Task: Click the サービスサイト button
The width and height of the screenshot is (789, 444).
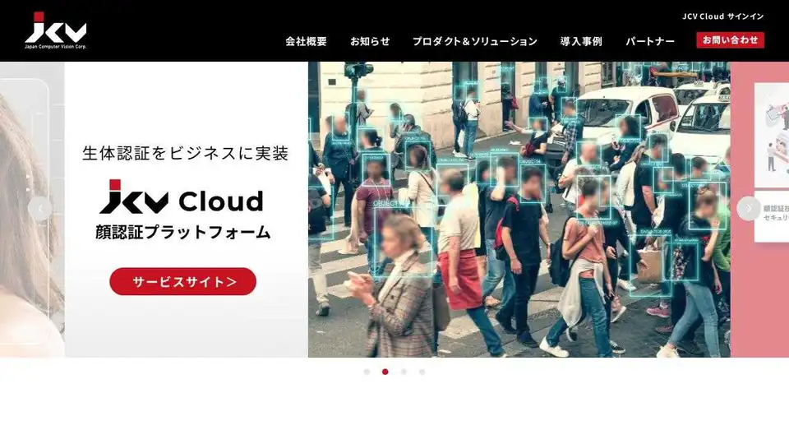Action: (x=182, y=281)
